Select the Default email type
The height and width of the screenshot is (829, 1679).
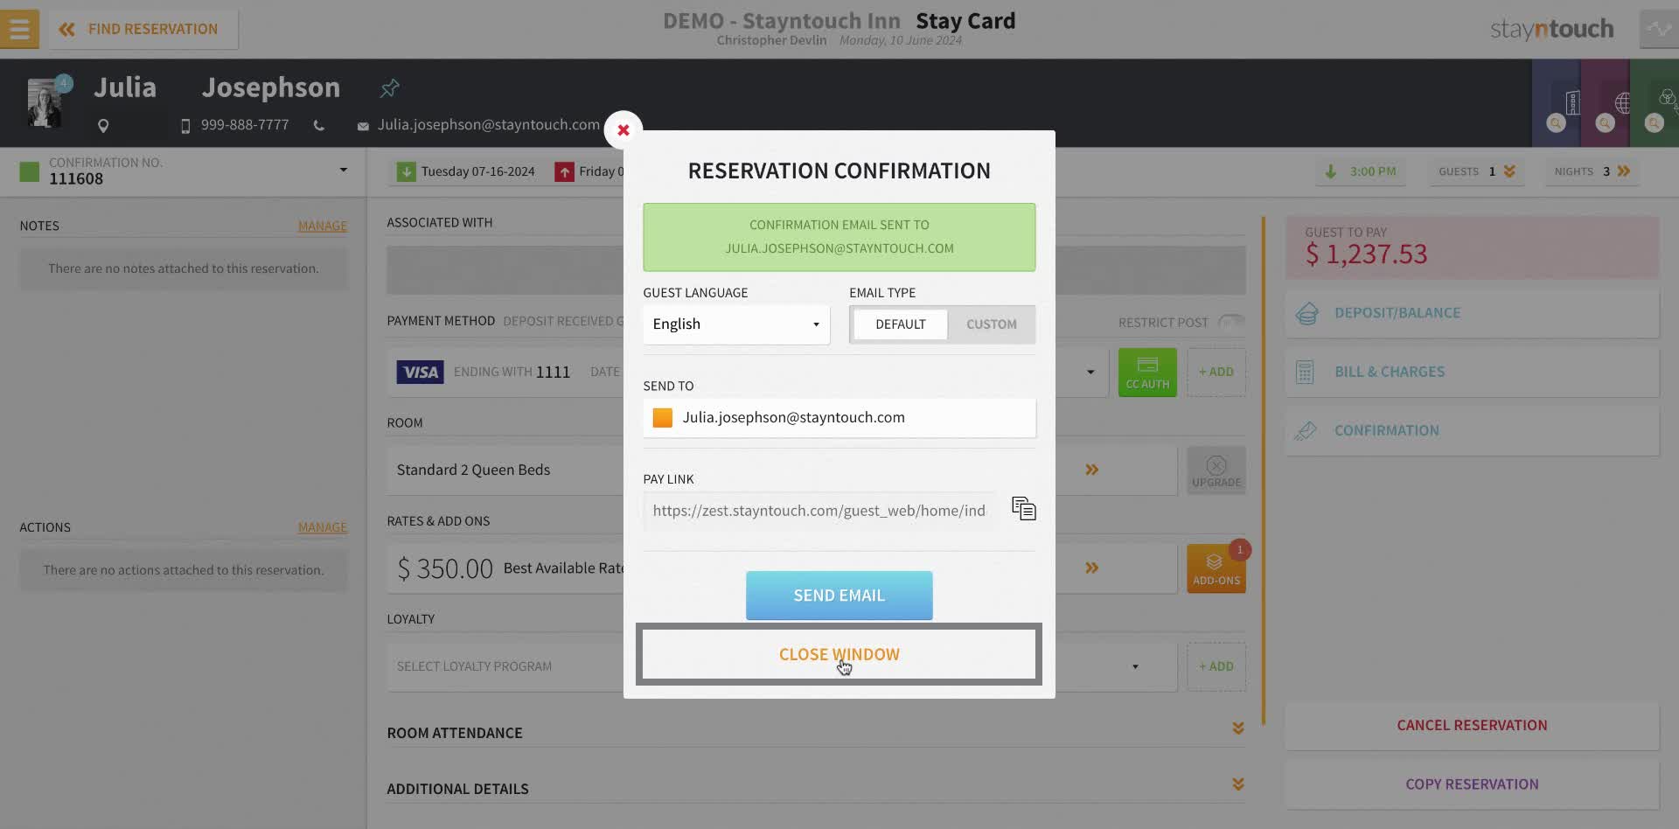(900, 324)
